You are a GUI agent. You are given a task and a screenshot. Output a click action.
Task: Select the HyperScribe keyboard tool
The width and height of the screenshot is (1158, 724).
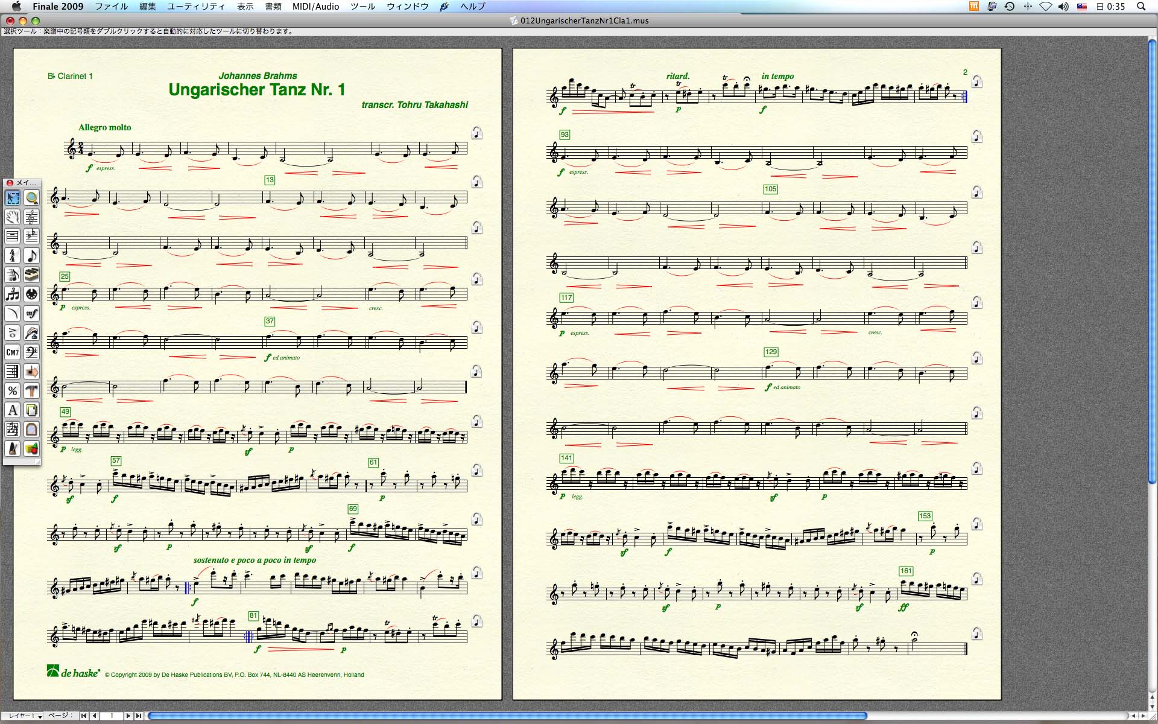[32, 275]
